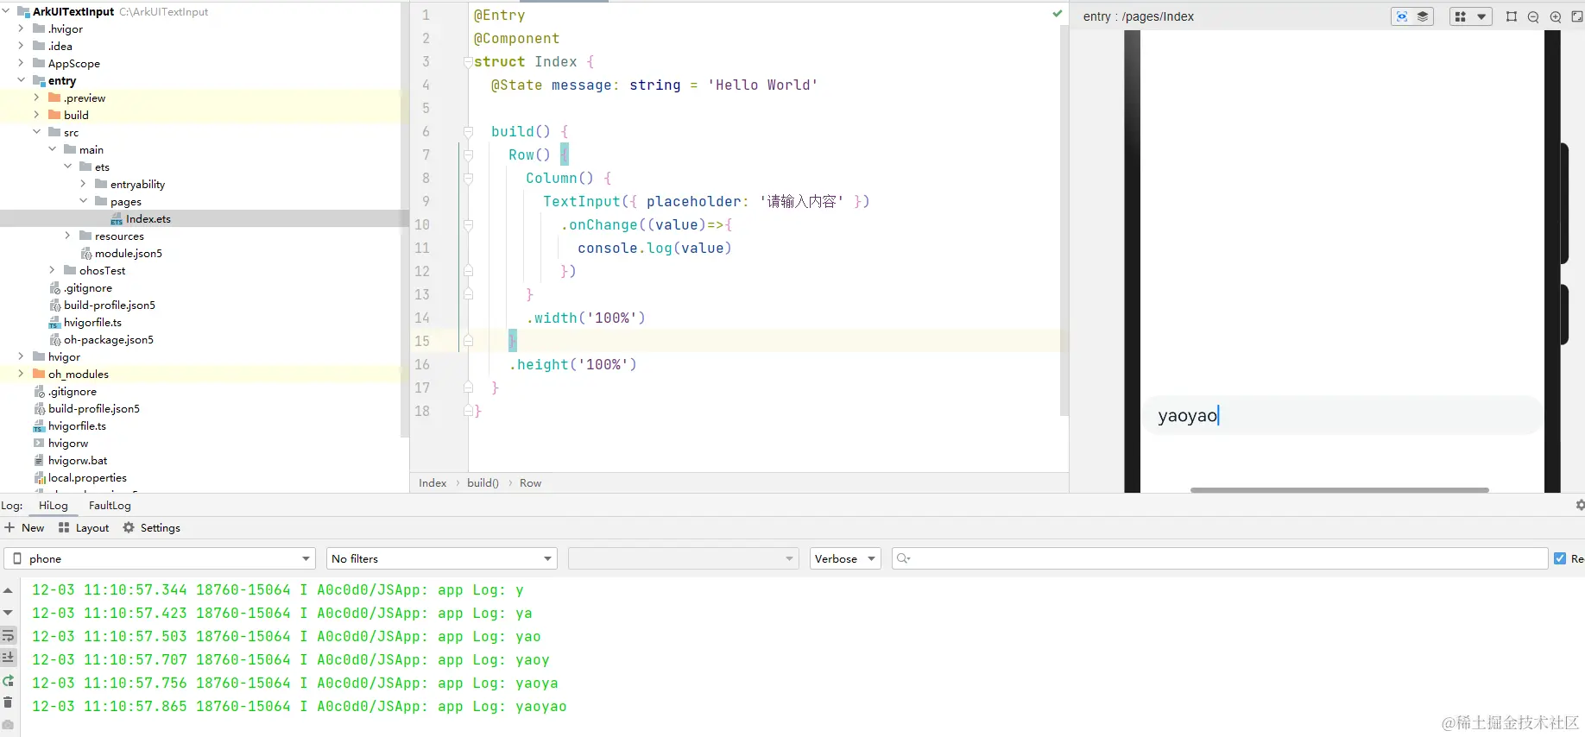
Task: Collapse the src folder
Action: 36,132
